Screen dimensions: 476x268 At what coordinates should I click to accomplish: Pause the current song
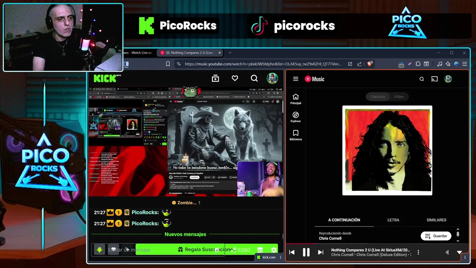(306, 252)
